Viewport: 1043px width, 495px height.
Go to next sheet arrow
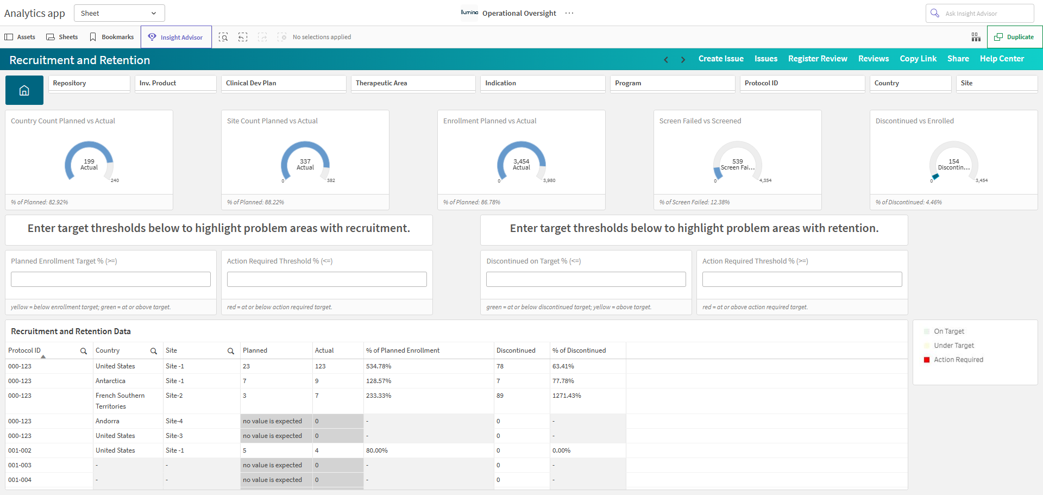point(683,59)
